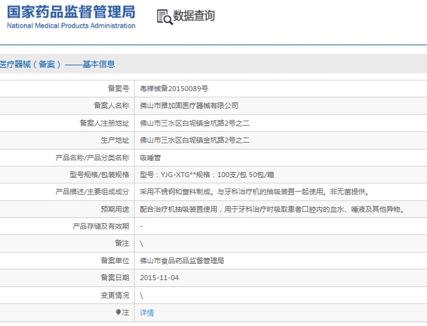
Task: Select the registered address value in 备案人注册地址 row
Action: pyautogui.click(x=195, y=123)
